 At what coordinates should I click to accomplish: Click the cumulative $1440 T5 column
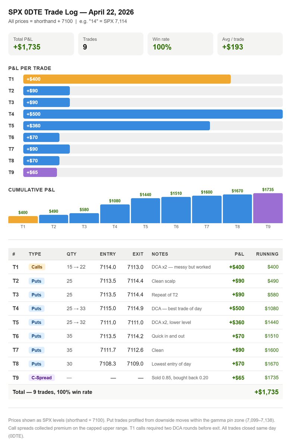tap(145, 211)
